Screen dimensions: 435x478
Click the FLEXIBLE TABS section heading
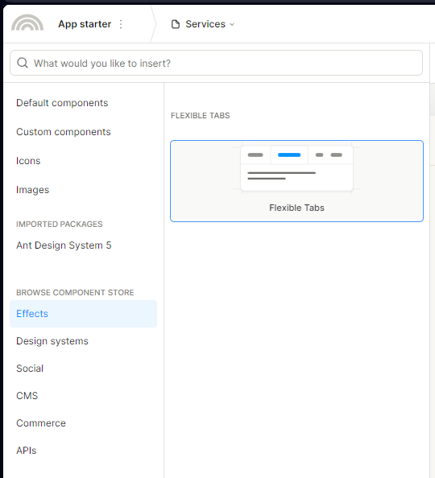(201, 116)
